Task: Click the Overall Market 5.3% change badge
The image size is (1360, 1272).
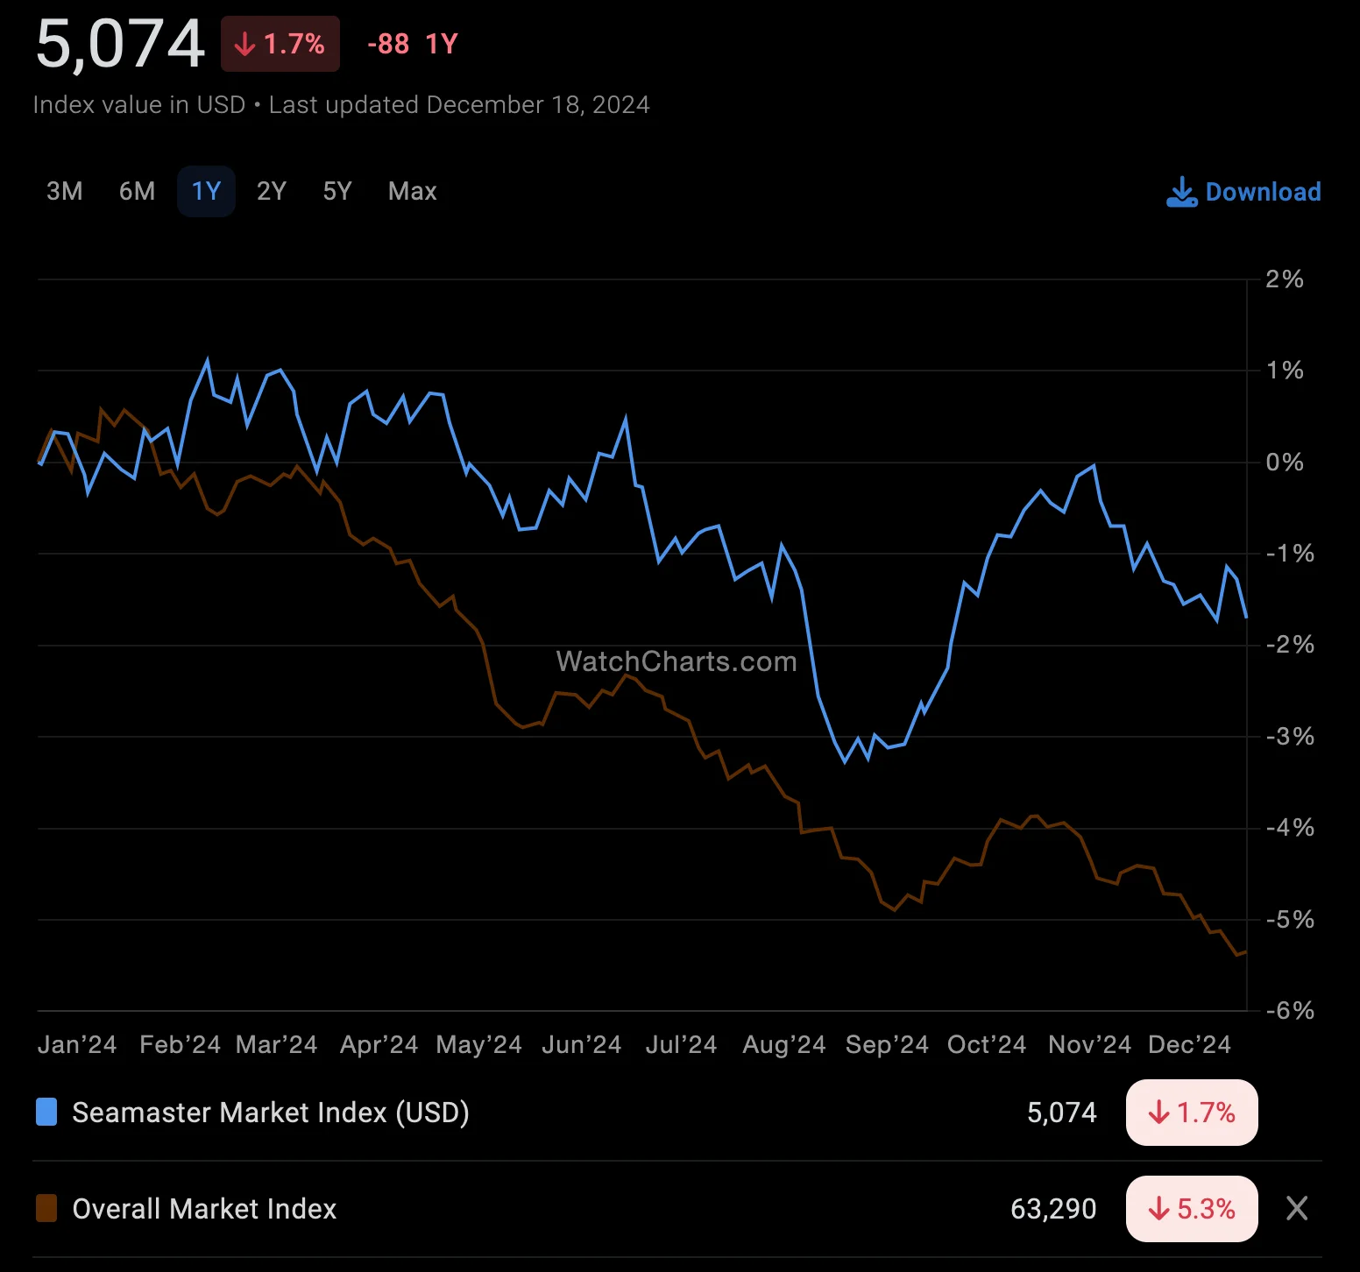Action: (x=1191, y=1209)
